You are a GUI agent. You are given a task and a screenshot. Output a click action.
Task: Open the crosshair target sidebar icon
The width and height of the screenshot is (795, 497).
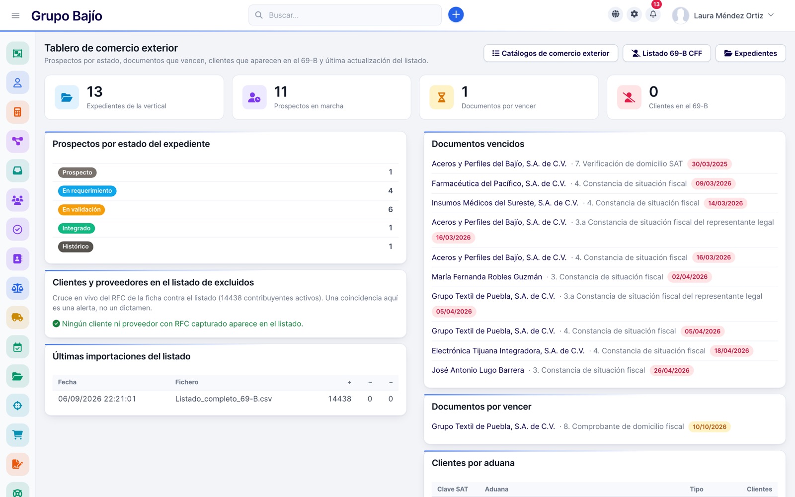(17, 406)
